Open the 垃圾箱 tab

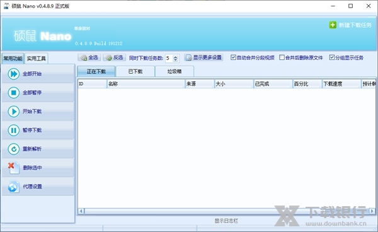(175, 71)
